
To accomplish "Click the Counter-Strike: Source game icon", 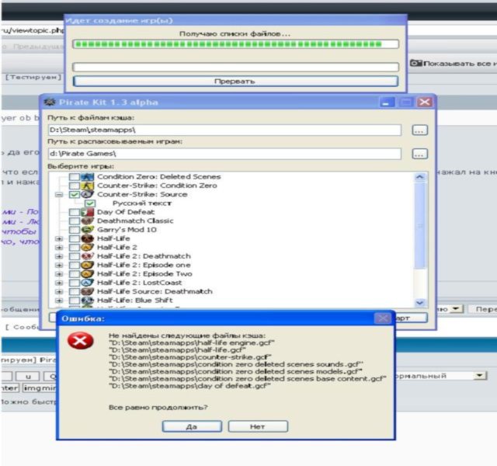I will pos(87,194).
